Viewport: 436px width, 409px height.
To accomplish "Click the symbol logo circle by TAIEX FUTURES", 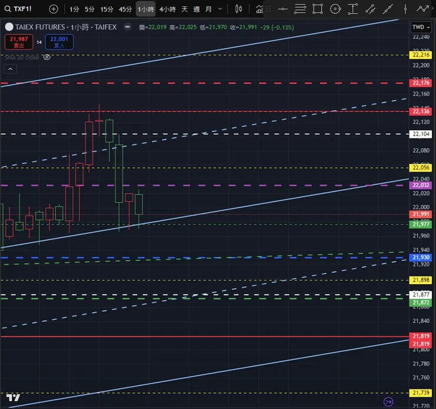I will click(9, 27).
